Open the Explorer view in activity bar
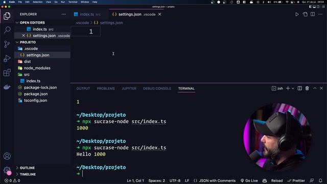Image resolution: width=327 pixels, height=184 pixels. pos(7,16)
